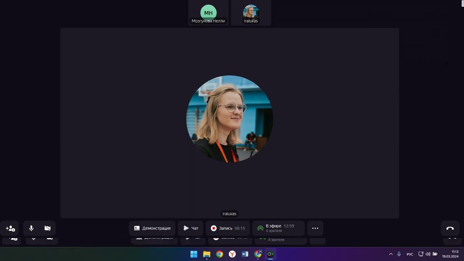The image size is (464, 261).
Task: Open the Чат panel
Action: click(x=191, y=228)
